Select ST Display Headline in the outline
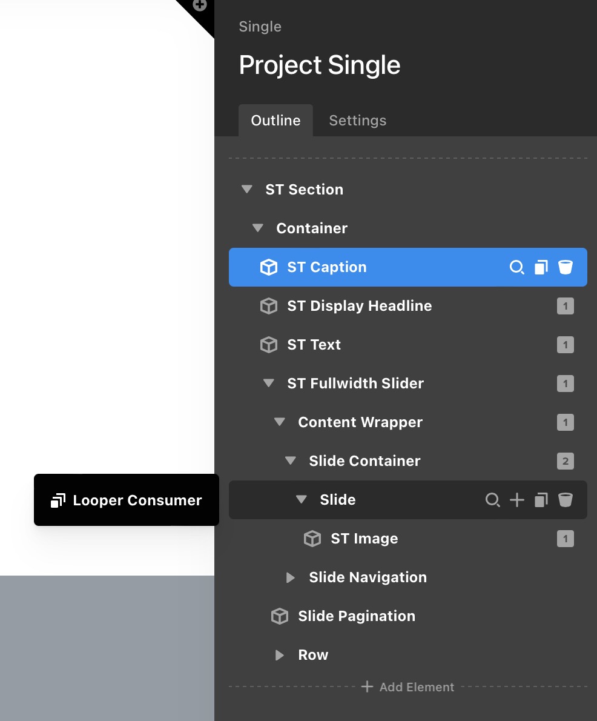This screenshot has height=721, width=597. [x=359, y=306]
